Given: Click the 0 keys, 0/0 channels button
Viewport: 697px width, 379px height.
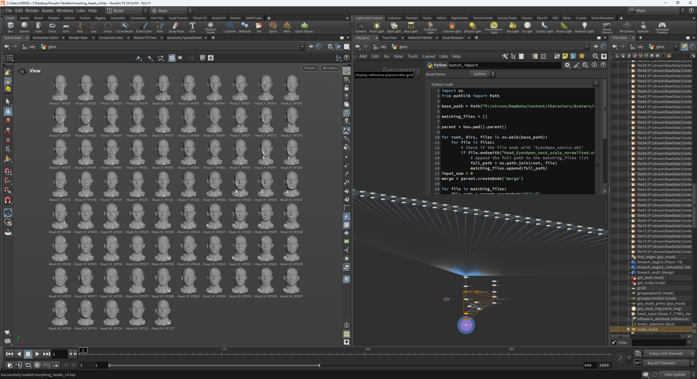Looking at the screenshot, I should click(x=669, y=353).
